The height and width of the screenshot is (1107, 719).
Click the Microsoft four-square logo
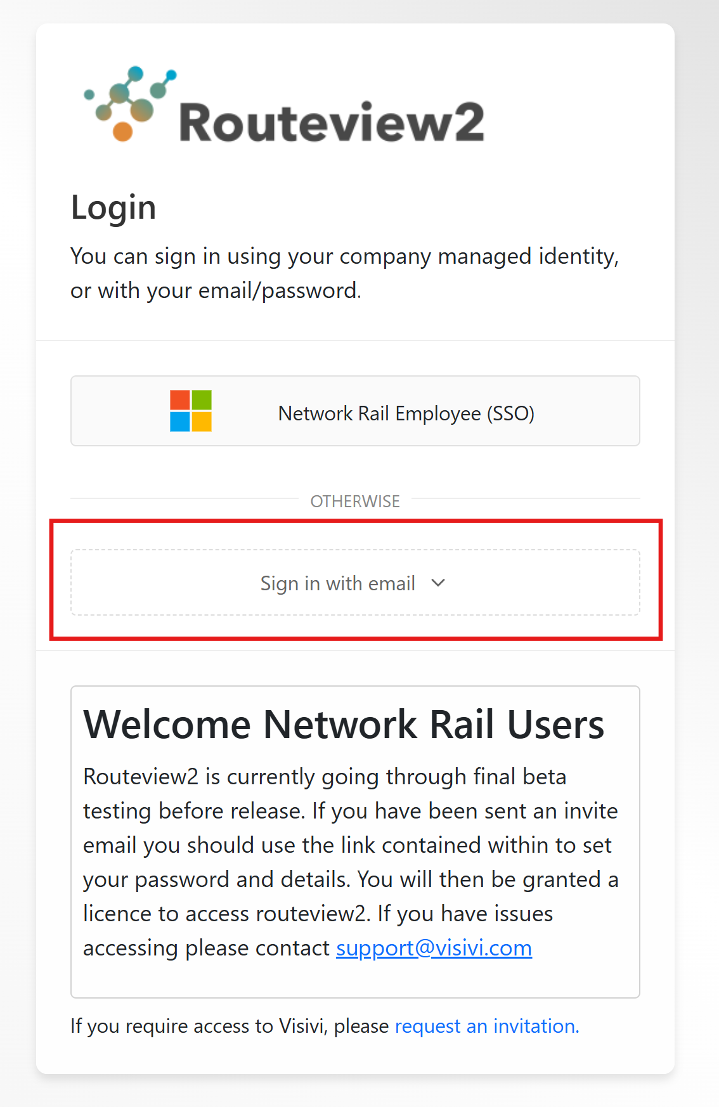[x=190, y=411]
